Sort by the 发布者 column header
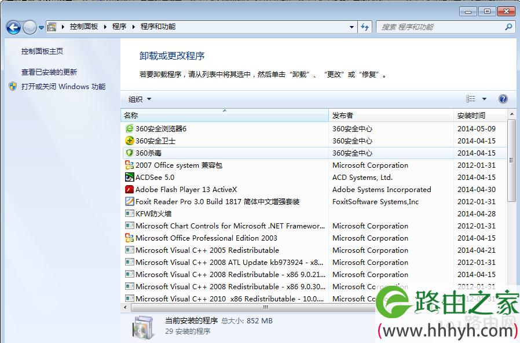This screenshot has height=343, width=520. [391, 115]
